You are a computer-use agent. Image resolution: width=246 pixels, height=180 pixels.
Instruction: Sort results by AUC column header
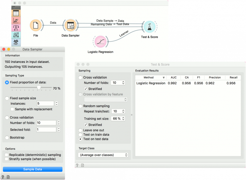(x=174, y=77)
